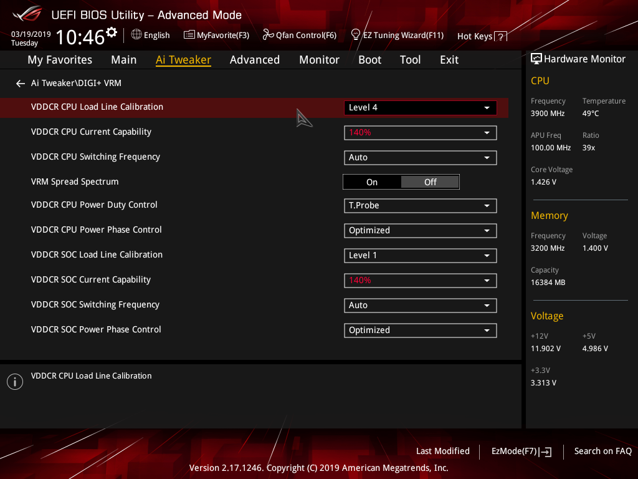Open VDDCR SOC Power Phase Control dropdown
The image size is (638, 479).
[420, 331]
